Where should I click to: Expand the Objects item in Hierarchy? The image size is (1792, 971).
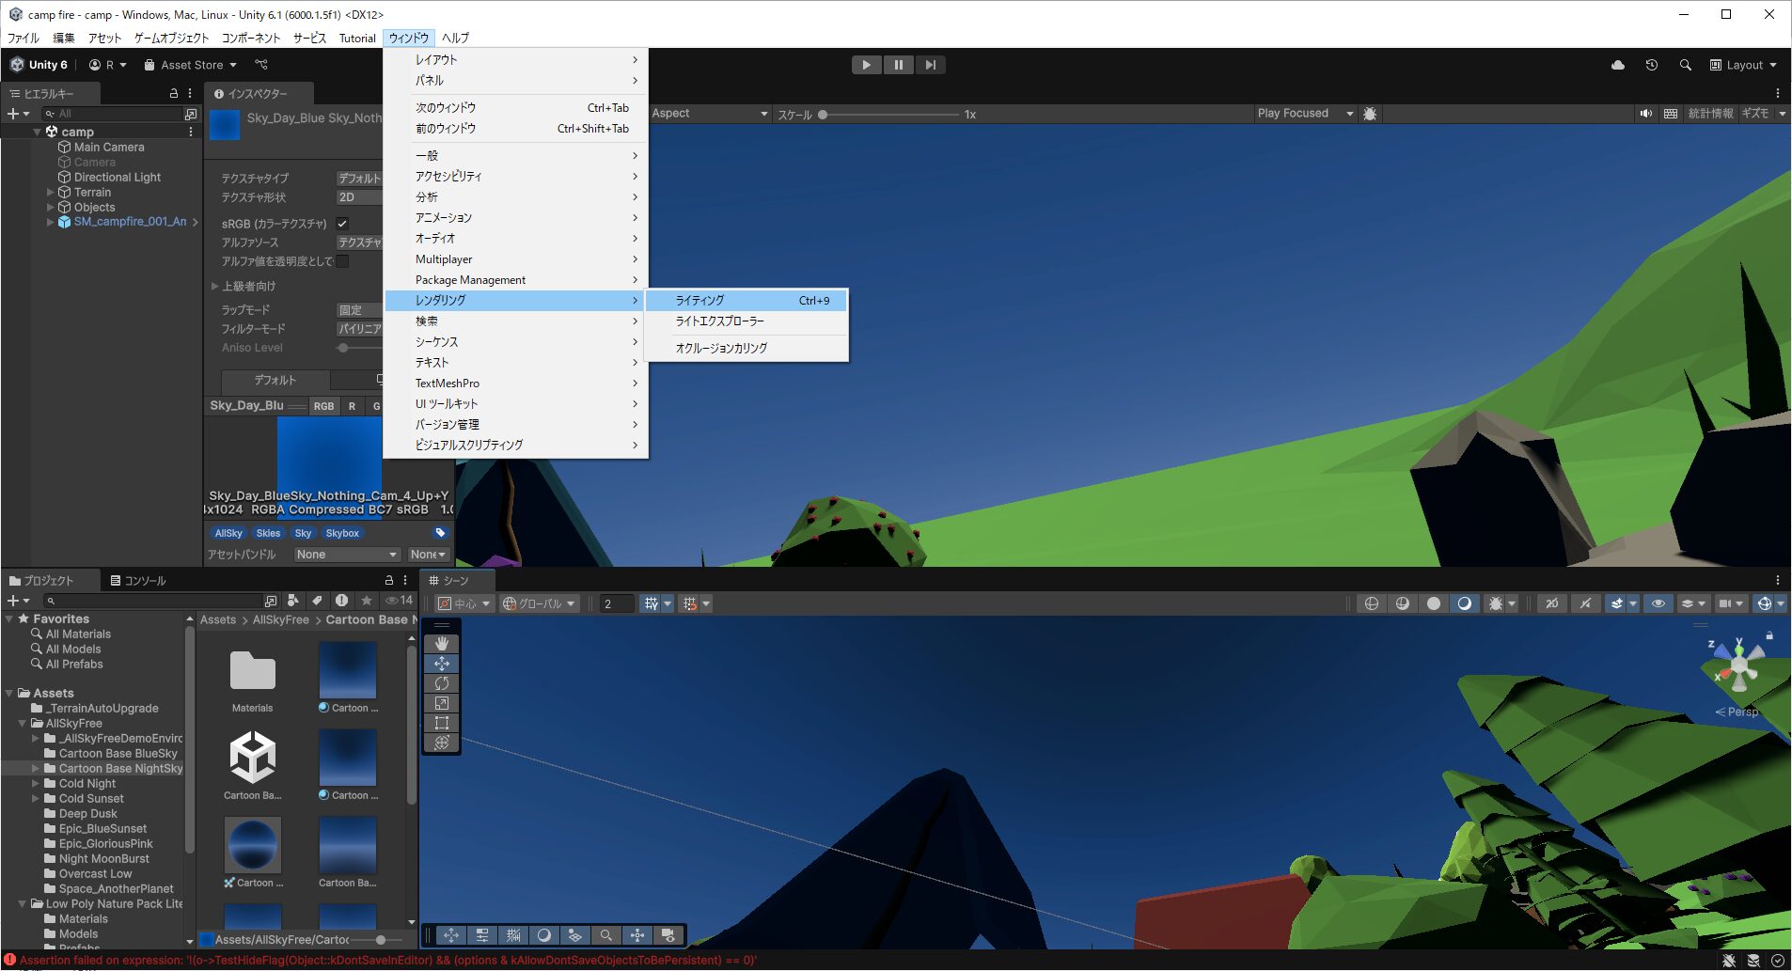(51, 207)
